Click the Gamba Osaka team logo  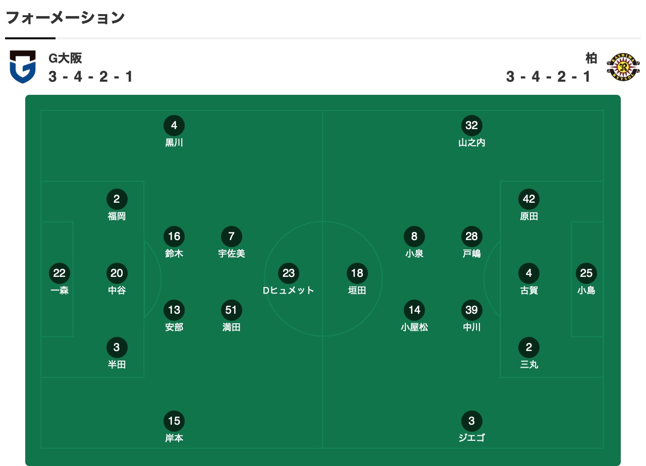click(x=23, y=67)
